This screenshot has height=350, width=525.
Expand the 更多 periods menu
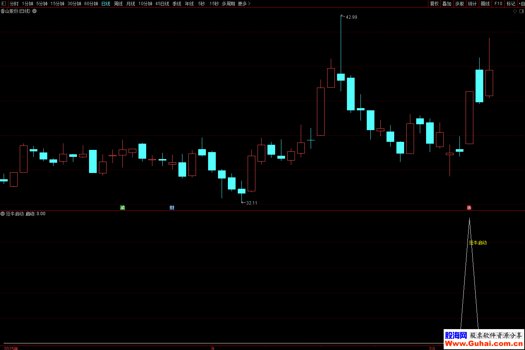coord(244,4)
